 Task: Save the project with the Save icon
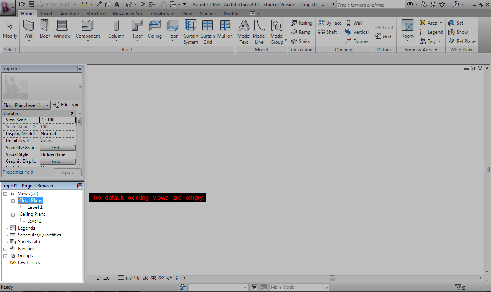pos(31,4)
